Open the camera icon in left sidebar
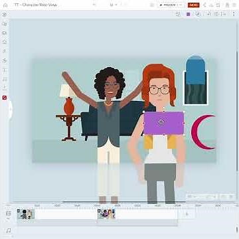This screenshot has width=239, height=239. [5, 33]
